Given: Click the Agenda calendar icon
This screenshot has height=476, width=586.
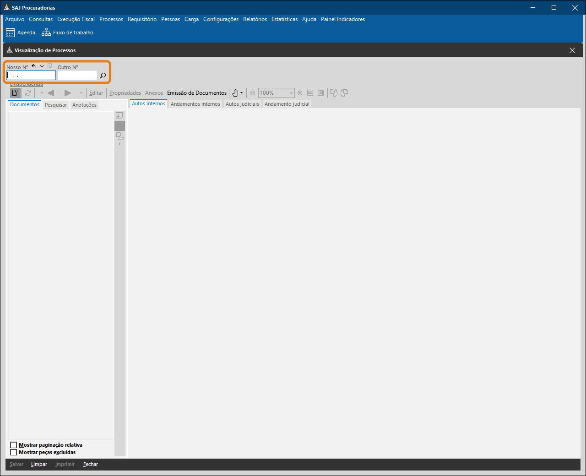Looking at the screenshot, I should 10,32.
